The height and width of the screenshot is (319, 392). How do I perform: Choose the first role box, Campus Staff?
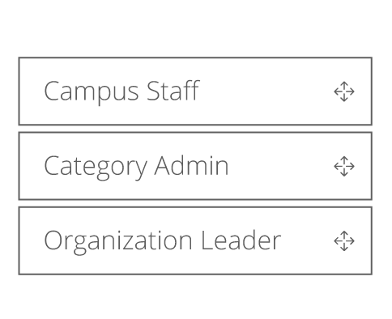coord(195,91)
